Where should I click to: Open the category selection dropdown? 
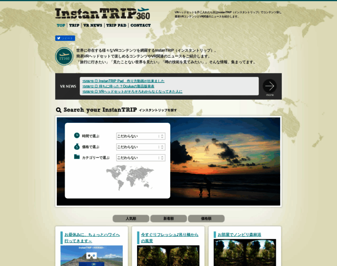(141, 158)
